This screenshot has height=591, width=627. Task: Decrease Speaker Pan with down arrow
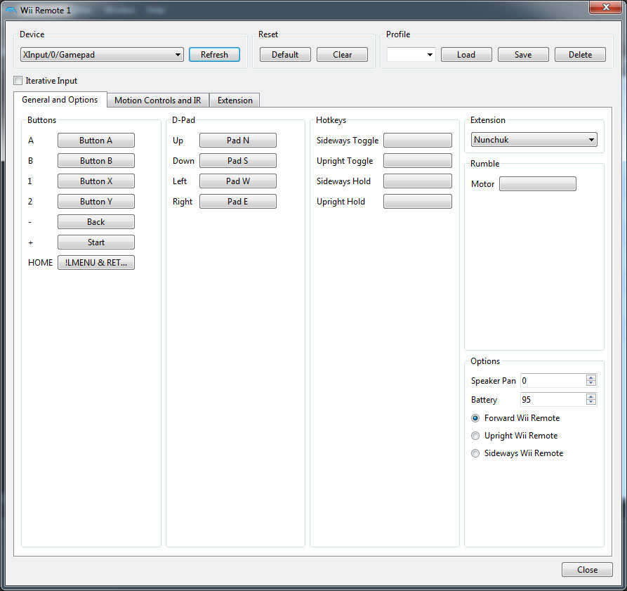[x=591, y=383]
